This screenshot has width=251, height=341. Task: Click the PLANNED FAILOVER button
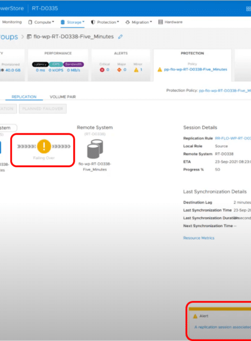(x=43, y=109)
